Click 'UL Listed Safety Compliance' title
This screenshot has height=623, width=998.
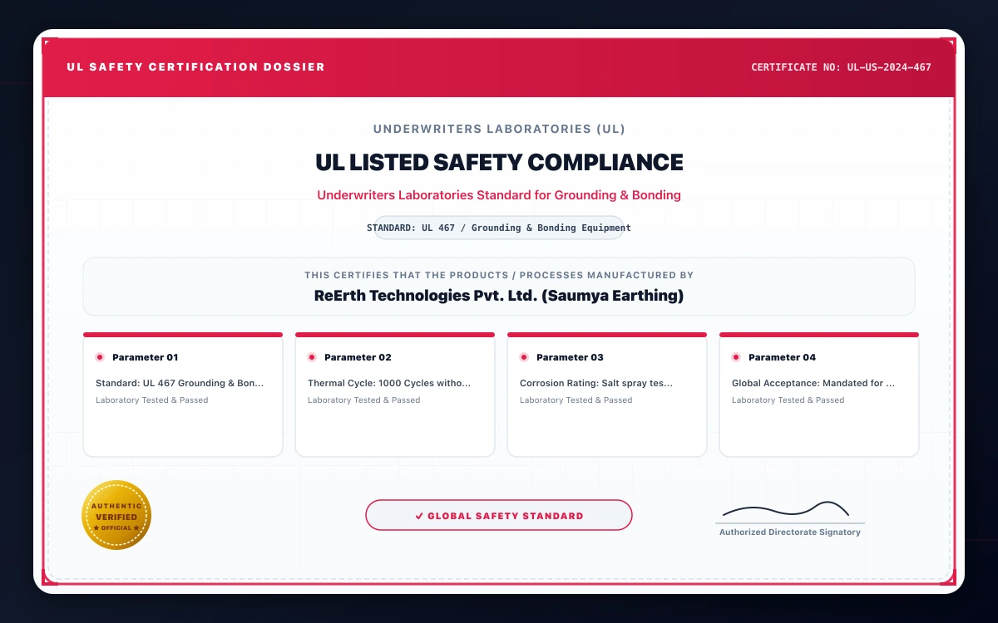[499, 162]
